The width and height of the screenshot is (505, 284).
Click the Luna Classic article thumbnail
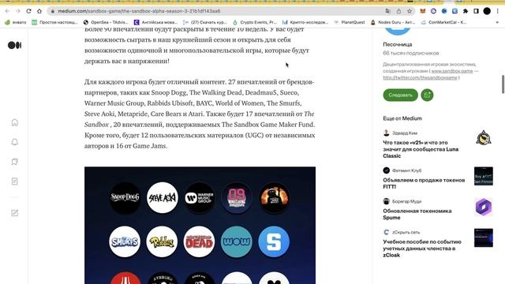(x=484, y=138)
